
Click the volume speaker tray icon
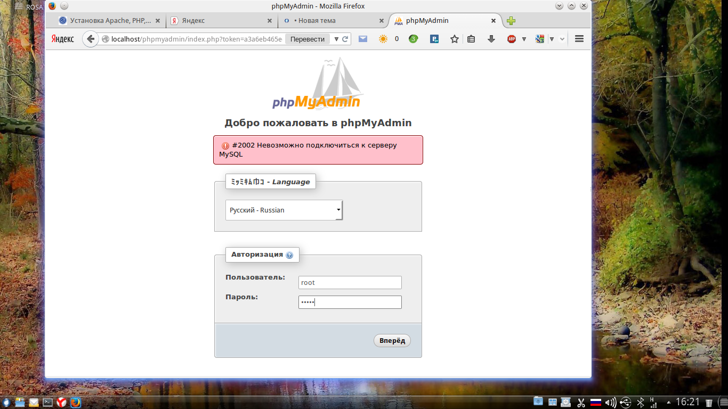pos(611,402)
